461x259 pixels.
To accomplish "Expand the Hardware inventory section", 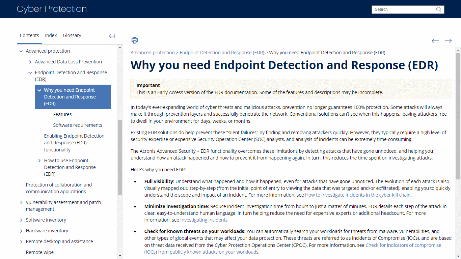I will point(21,231).
